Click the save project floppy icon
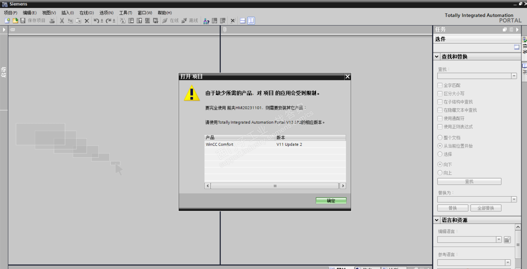 (x=23, y=21)
